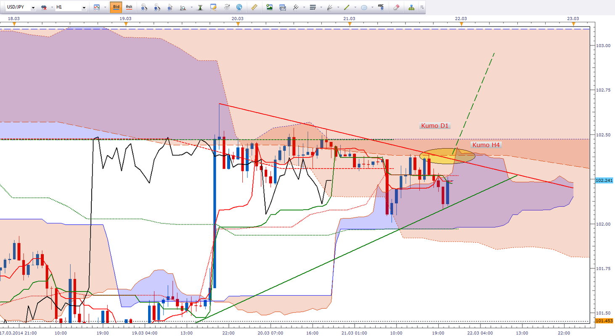Click the 102.00 price axis label
The width and height of the screenshot is (615, 336).
pyautogui.click(x=603, y=224)
